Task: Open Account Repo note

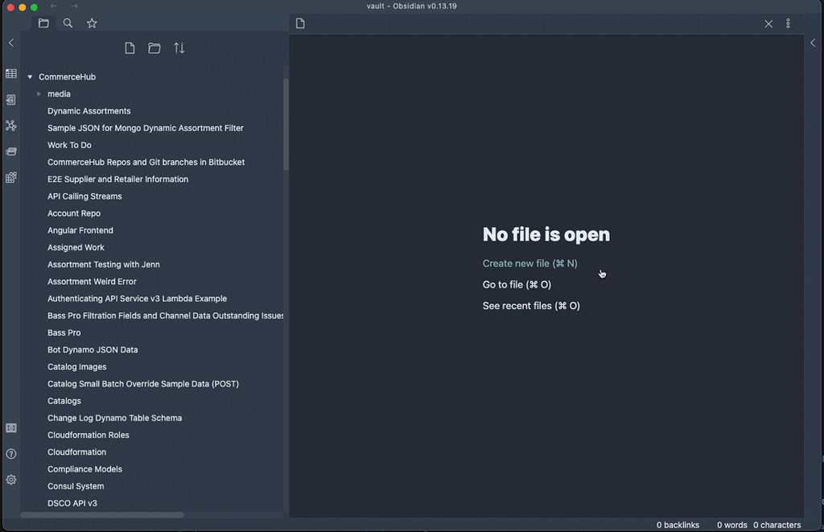Action: (x=73, y=213)
